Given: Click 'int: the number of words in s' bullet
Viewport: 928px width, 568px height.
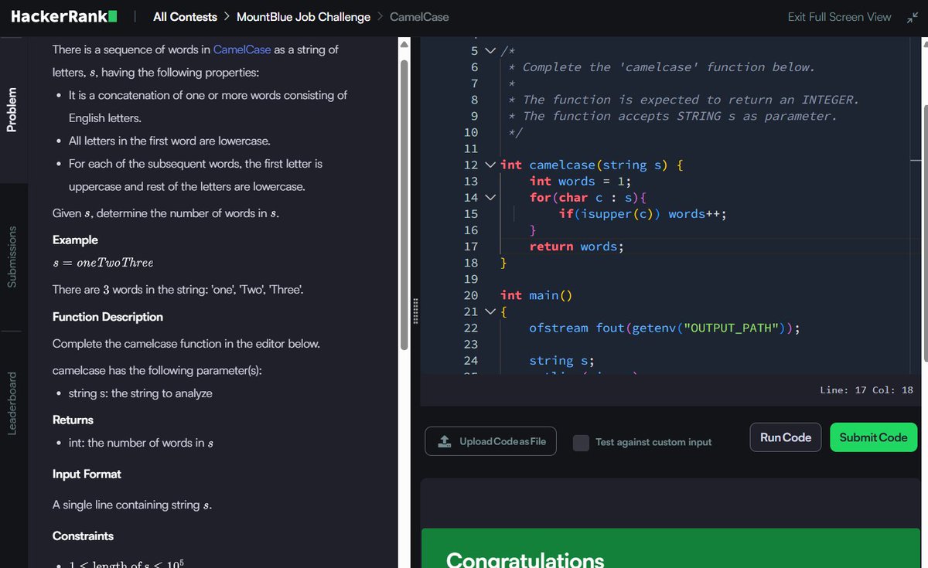Looking at the screenshot, I should tap(142, 443).
